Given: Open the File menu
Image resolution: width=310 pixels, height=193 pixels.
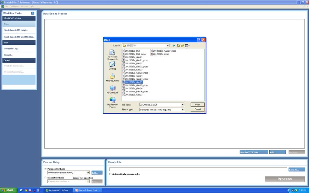Looking at the screenshot, I should (x=6, y=6).
